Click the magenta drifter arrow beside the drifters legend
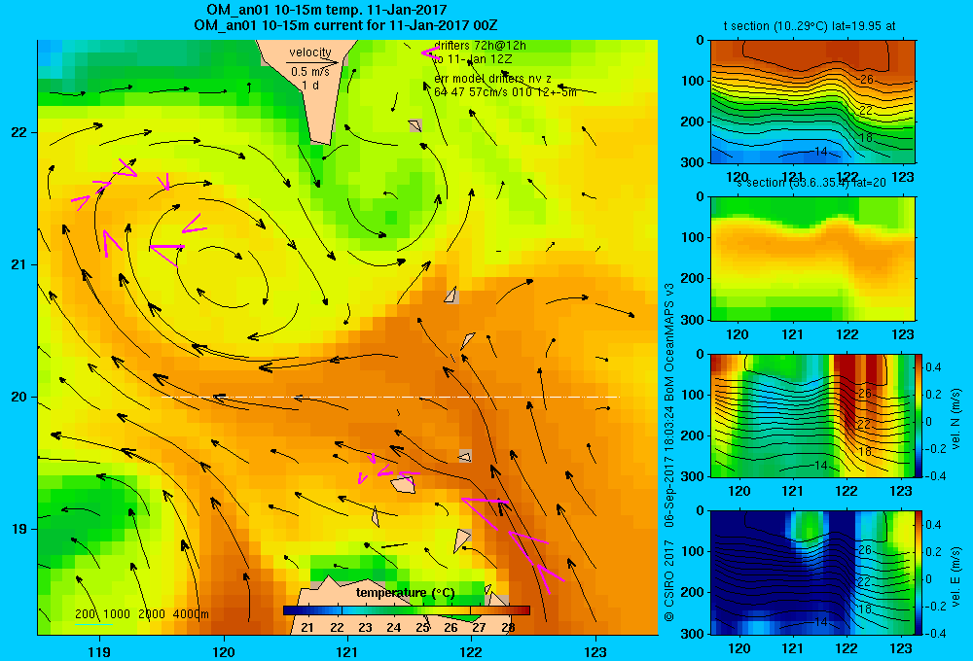Image resolution: width=973 pixels, height=661 pixels. pyautogui.click(x=431, y=53)
